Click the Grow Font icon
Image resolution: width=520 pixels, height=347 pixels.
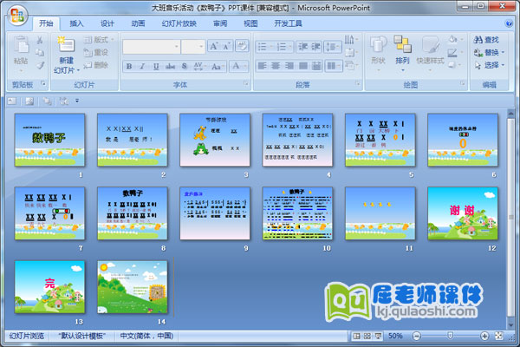tap(214, 46)
